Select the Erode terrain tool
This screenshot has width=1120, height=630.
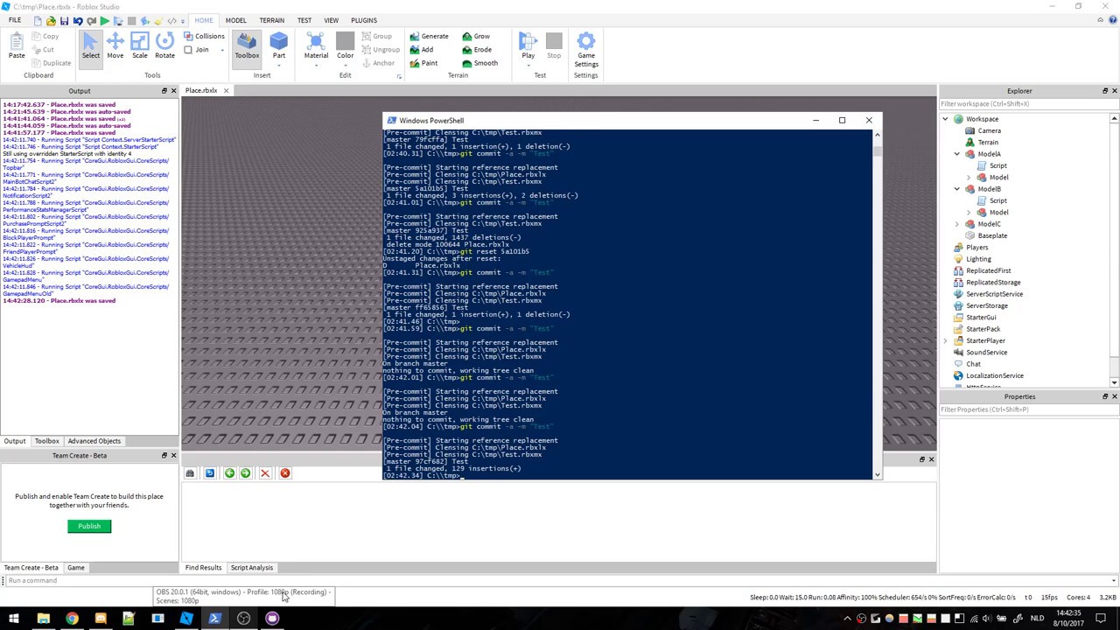(x=477, y=50)
